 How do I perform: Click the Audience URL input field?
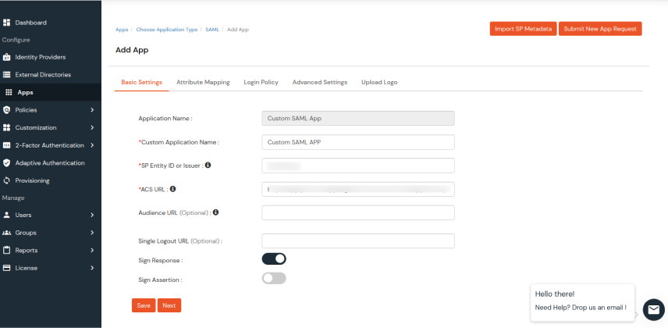[358, 212]
